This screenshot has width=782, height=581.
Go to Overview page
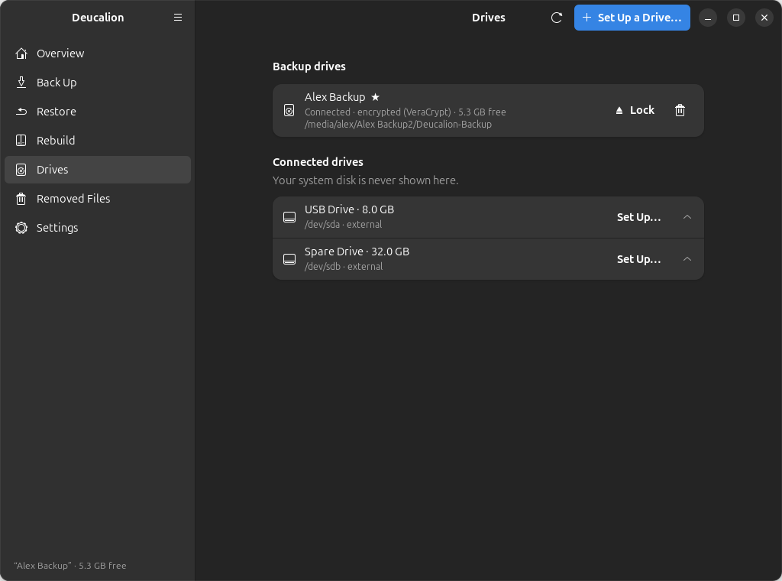[98, 54]
